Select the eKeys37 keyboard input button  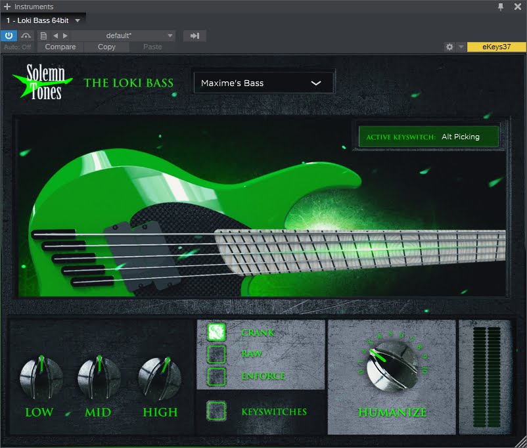496,47
